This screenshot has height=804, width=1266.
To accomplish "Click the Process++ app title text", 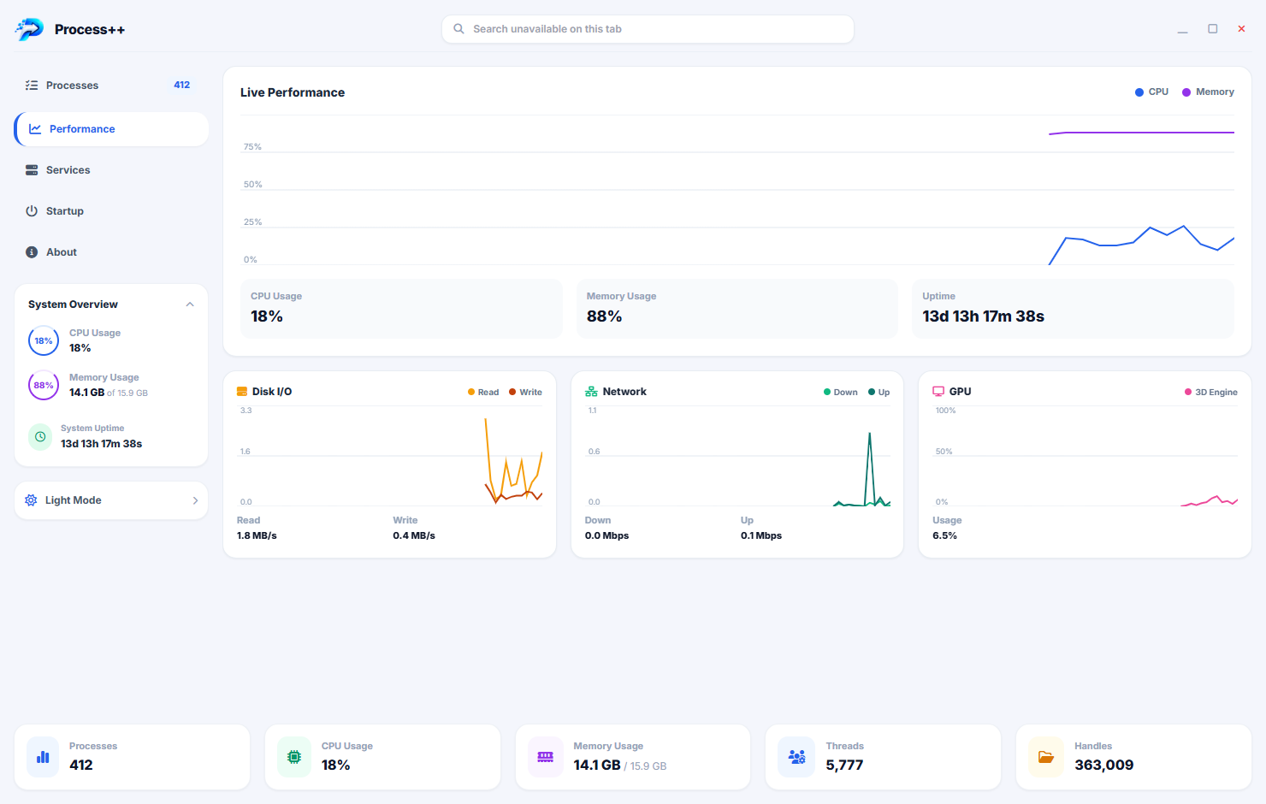I will click(90, 30).
